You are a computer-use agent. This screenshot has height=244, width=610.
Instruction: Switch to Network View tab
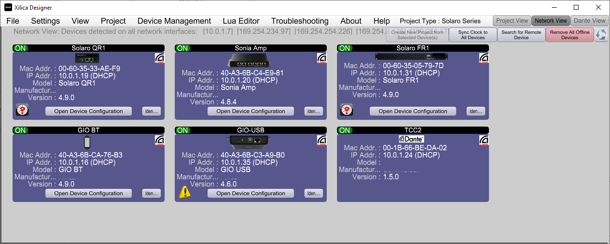[x=551, y=21]
